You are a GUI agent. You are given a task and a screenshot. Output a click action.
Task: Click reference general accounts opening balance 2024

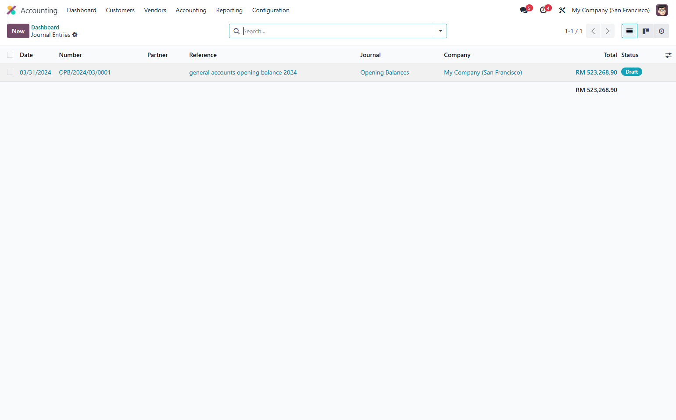tap(243, 72)
